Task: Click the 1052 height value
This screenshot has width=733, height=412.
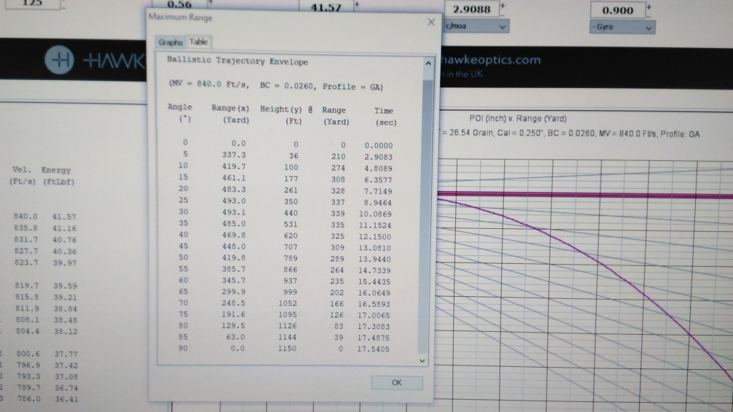Action: point(288,303)
